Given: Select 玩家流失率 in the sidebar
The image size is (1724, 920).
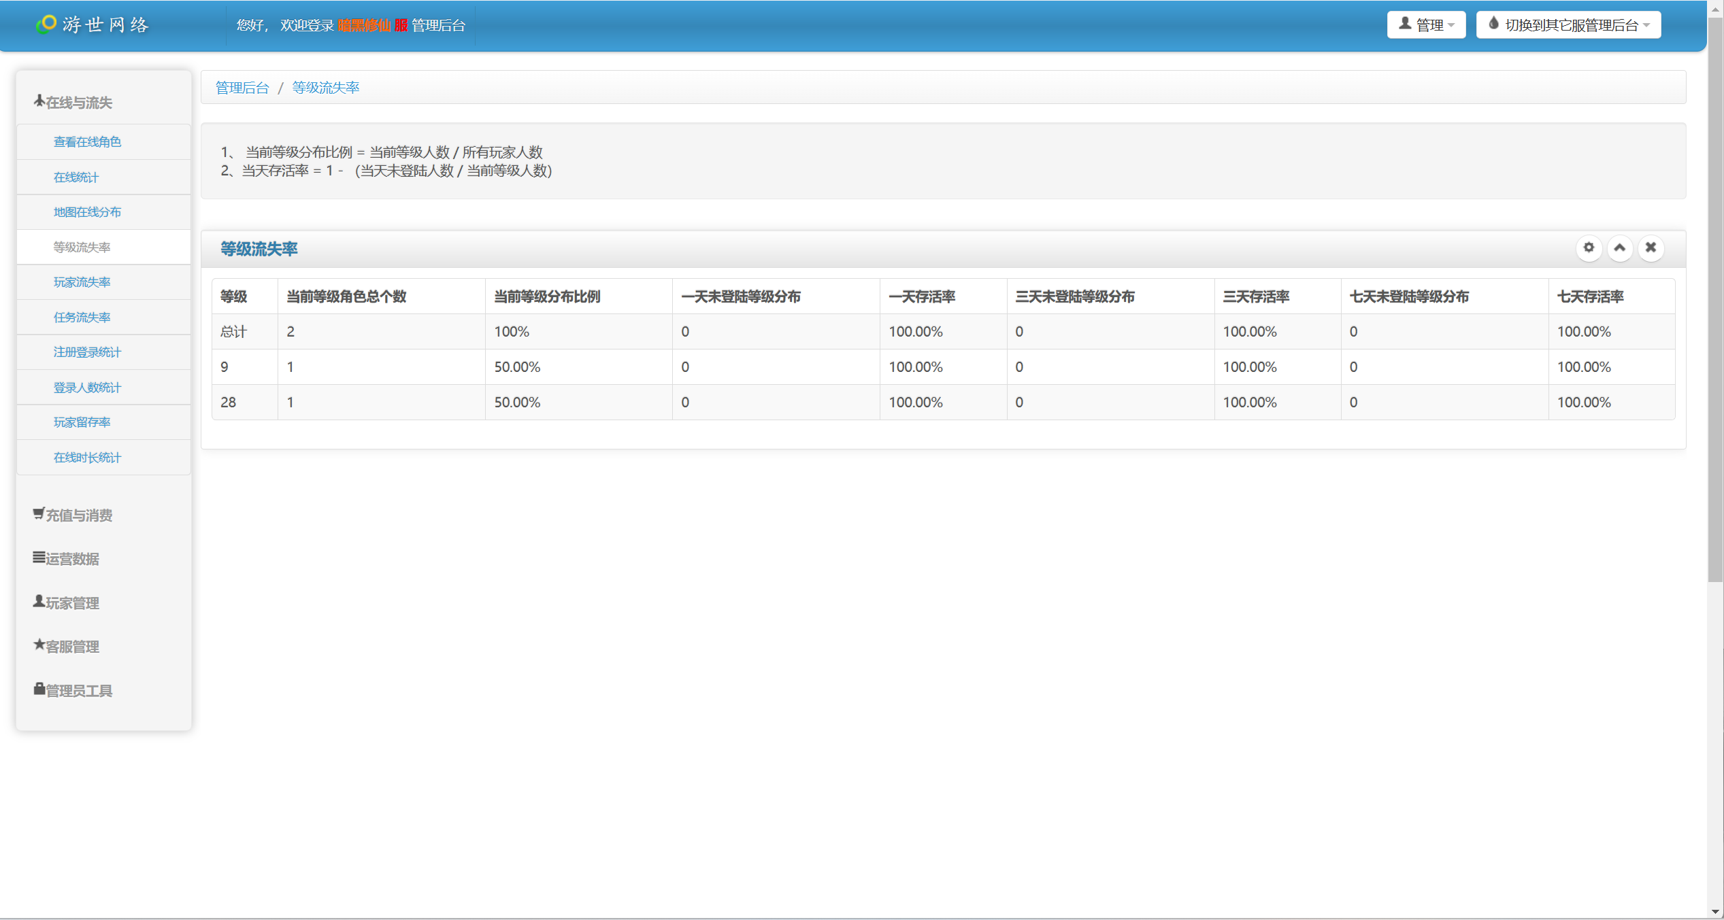Looking at the screenshot, I should (82, 282).
